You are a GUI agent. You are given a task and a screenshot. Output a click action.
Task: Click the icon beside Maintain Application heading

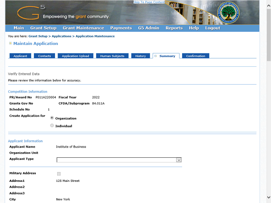point(10,43)
